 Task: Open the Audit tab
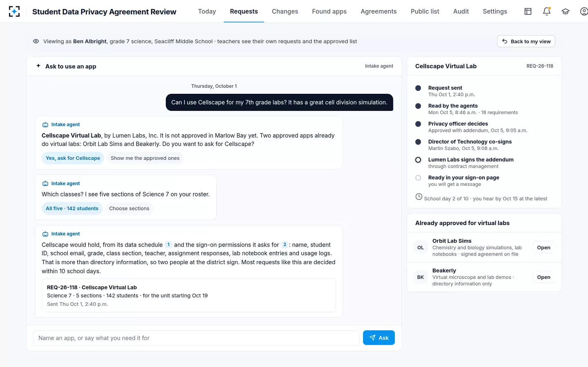coord(461,11)
